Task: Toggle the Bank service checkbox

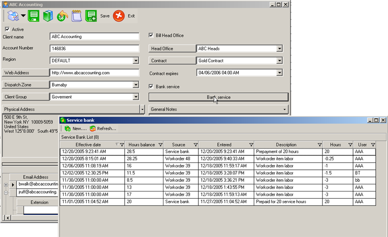Action: click(x=151, y=87)
